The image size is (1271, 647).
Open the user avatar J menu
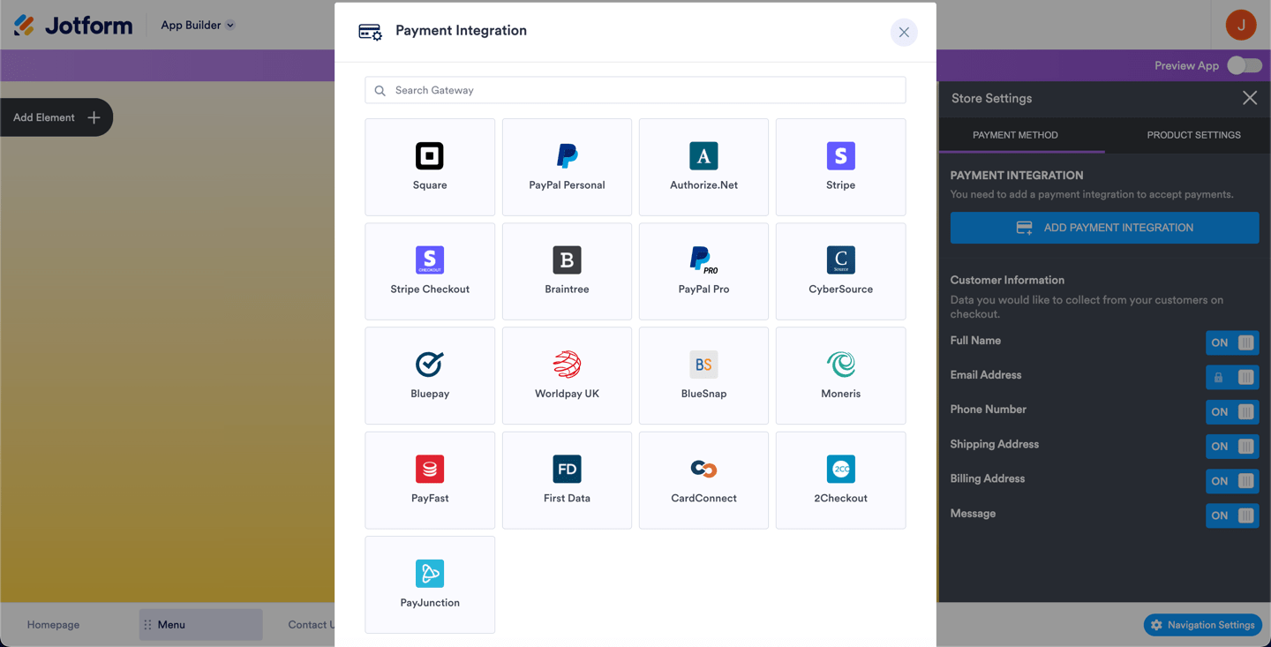point(1241,25)
